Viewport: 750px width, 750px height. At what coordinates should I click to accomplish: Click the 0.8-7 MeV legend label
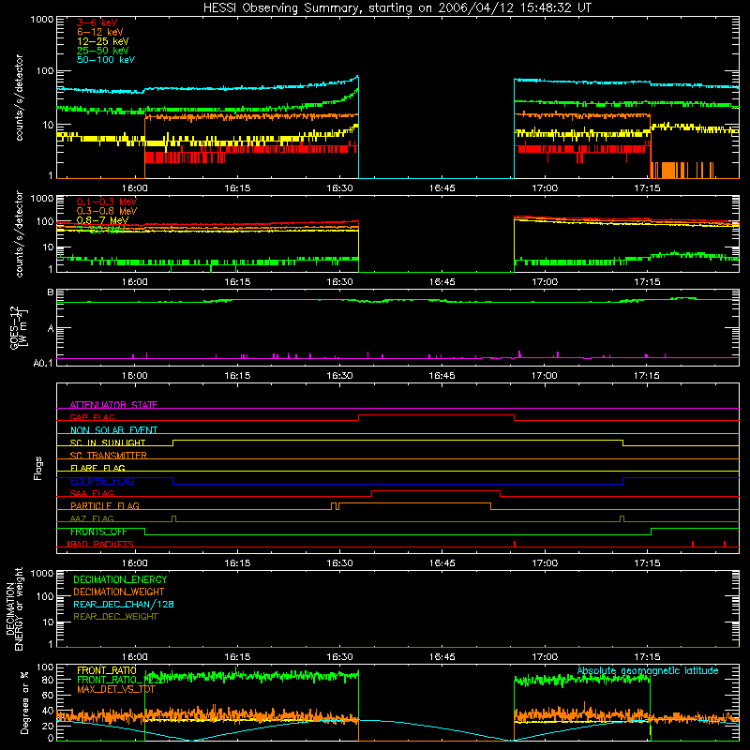[102, 220]
